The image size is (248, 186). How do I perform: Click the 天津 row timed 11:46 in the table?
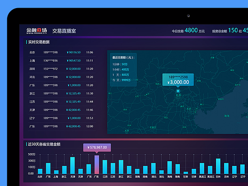[x=62, y=110]
